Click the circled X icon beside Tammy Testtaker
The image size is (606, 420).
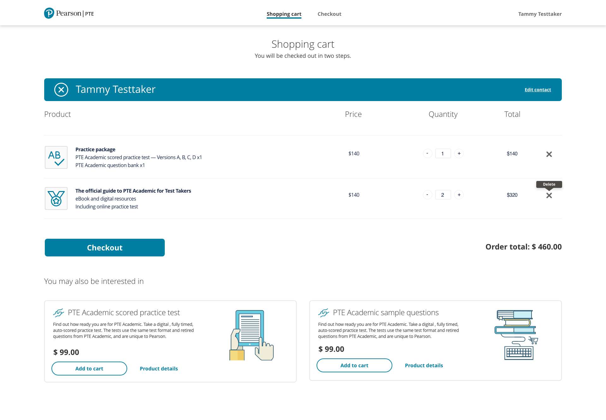click(x=61, y=90)
